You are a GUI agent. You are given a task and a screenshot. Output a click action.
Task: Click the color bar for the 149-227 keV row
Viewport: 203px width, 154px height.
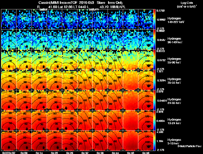click(154, 19)
